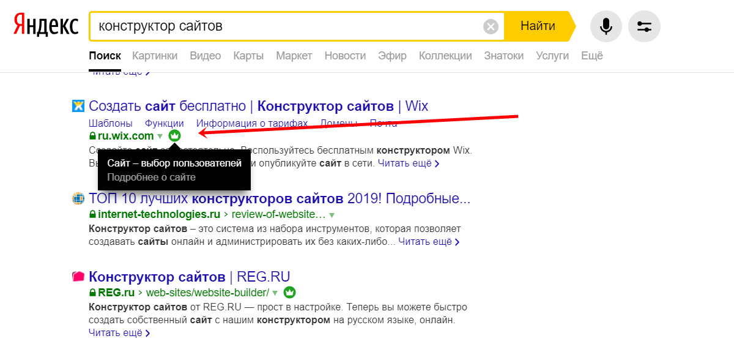The width and height of the screenshot is (734, 352).
Task: Switch to the Картинки tab
Action: (x=155, y=56)
